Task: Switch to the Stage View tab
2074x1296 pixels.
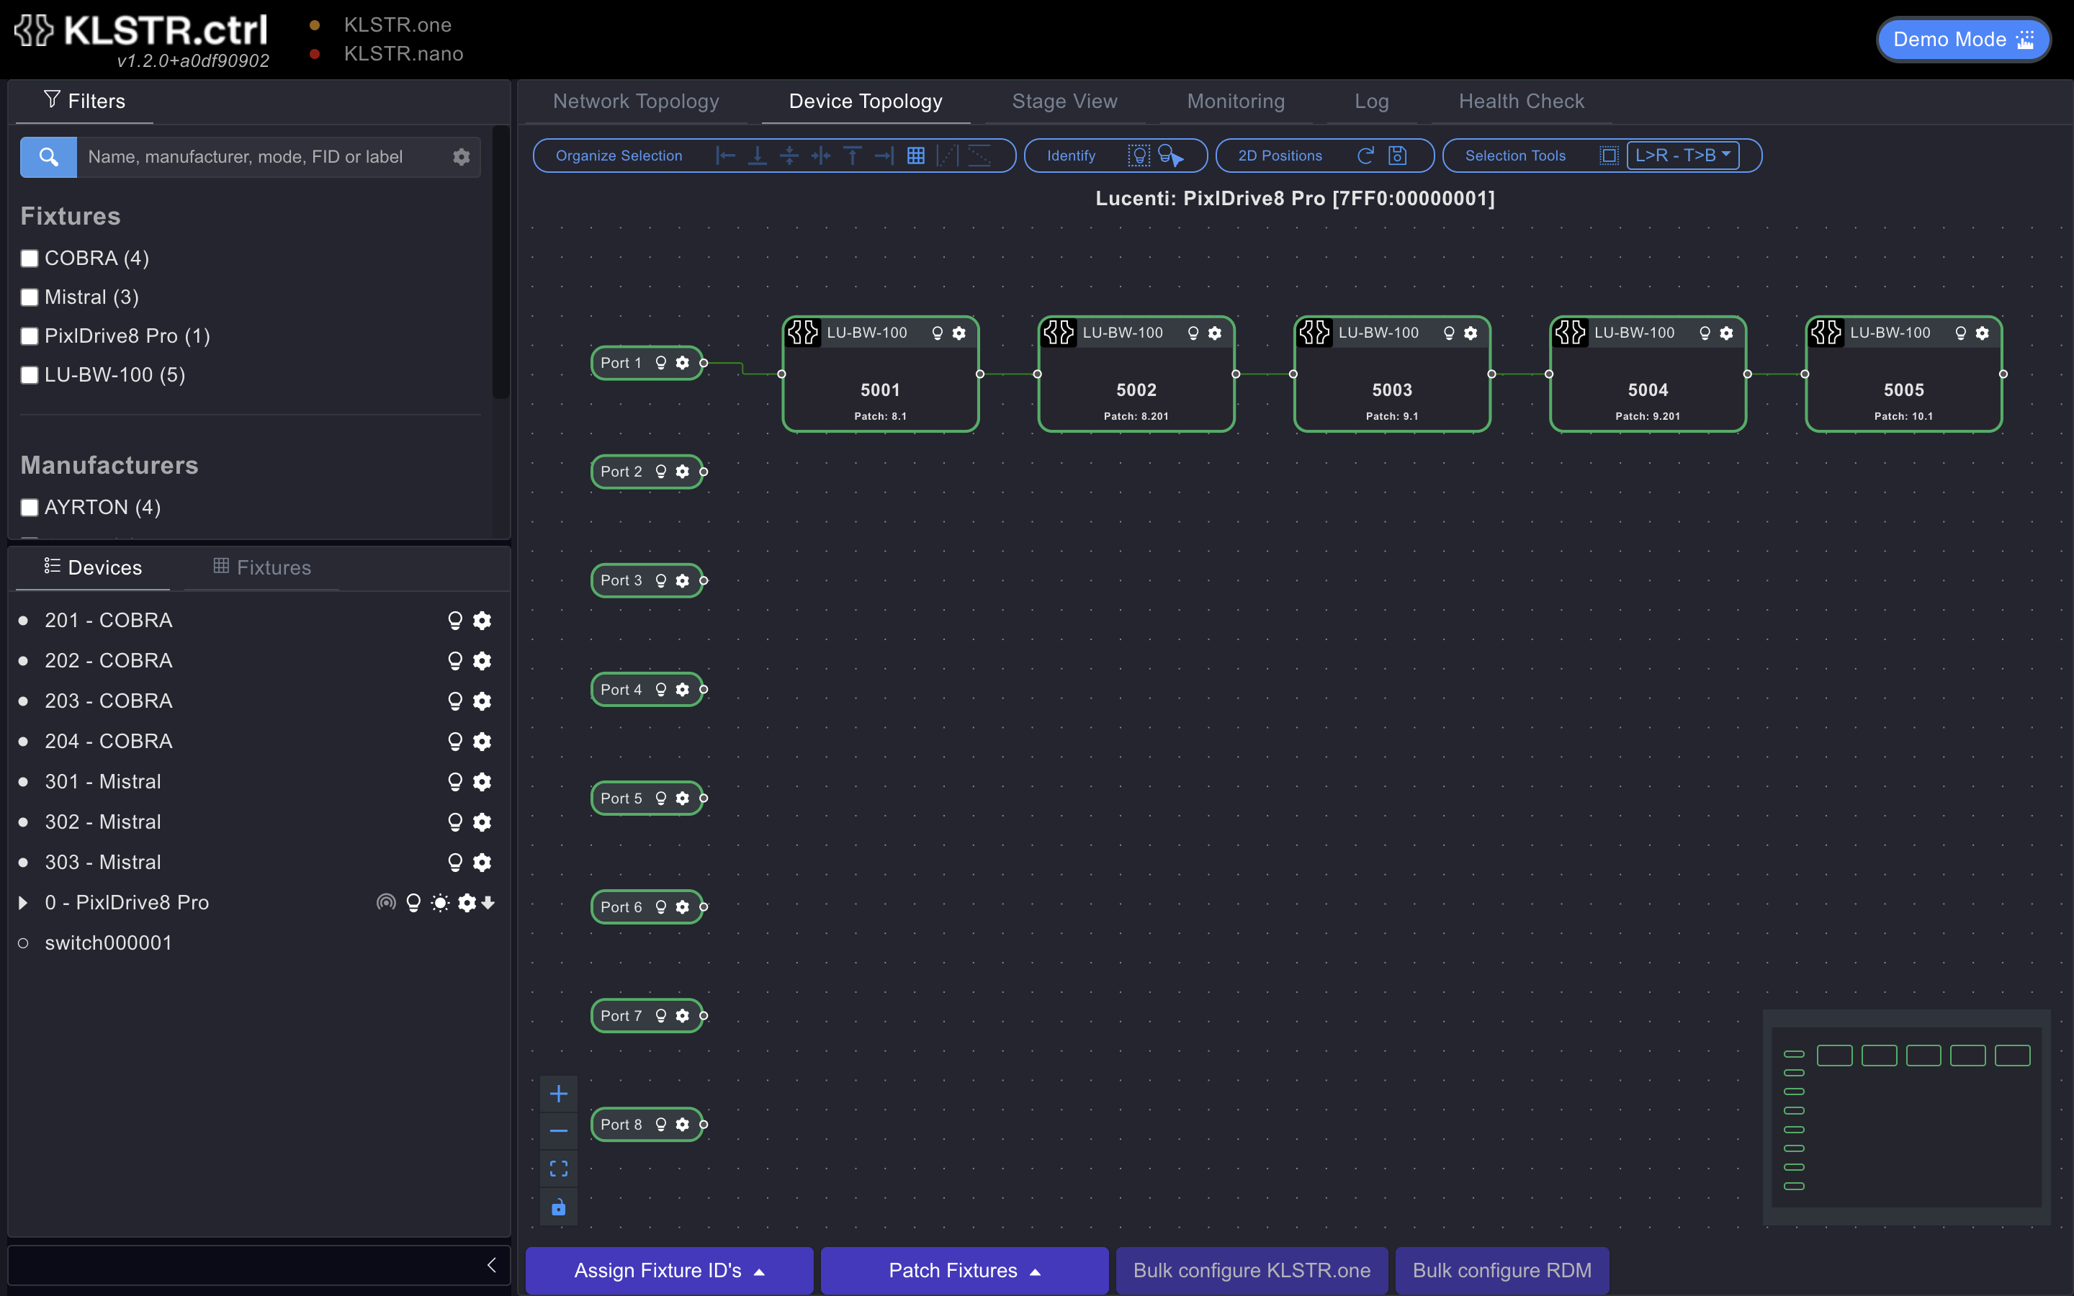Action: [x=1064, y=101]
